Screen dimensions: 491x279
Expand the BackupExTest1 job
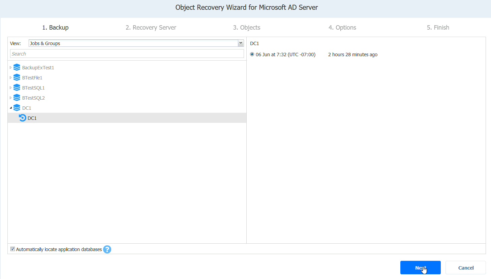[x=10, y=68]
